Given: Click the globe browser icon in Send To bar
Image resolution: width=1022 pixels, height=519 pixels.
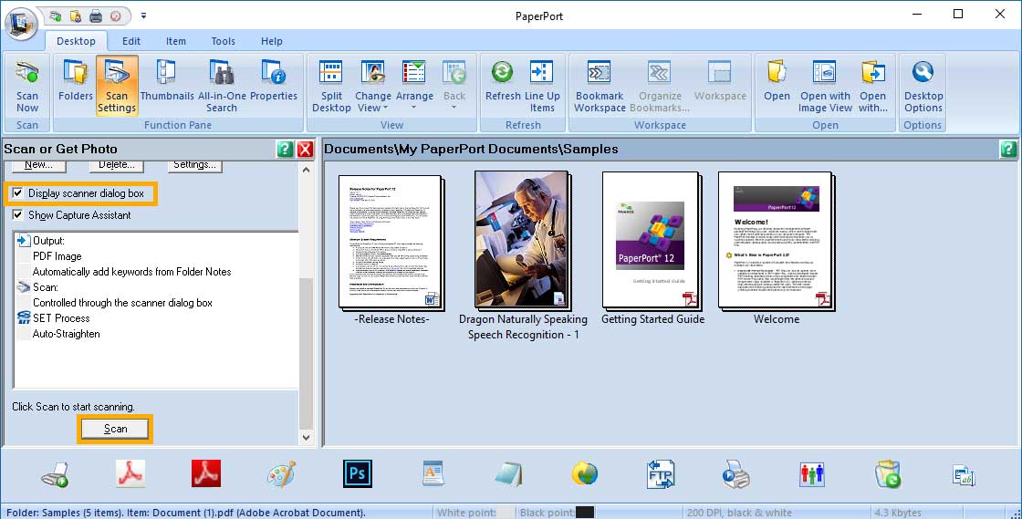Looking at the screenshot, I should click(585, 474).
